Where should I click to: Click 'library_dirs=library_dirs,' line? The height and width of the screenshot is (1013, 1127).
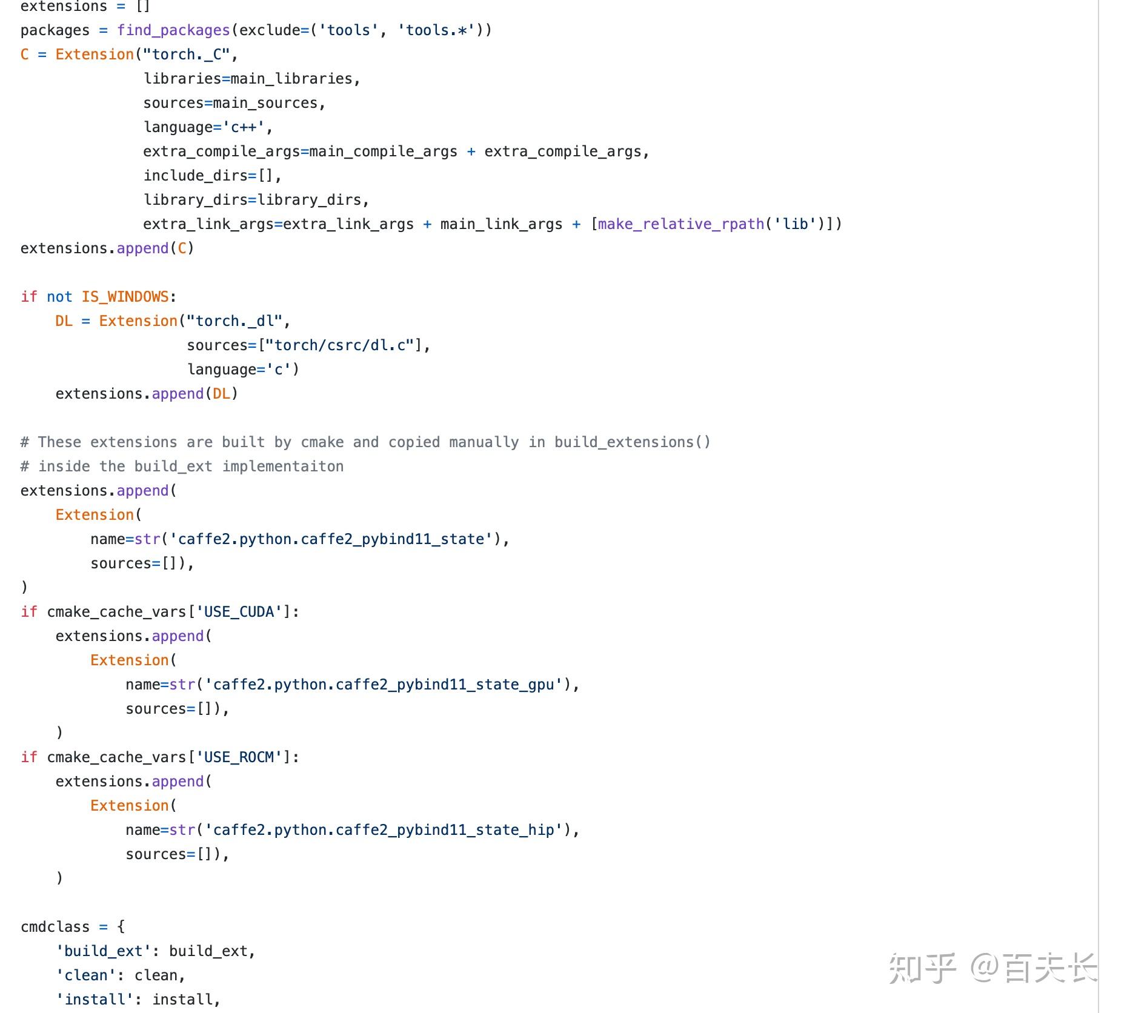click(256, 200)
